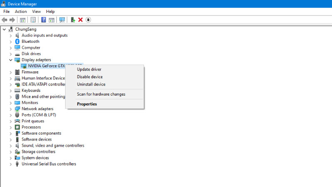The width and height of the screenshot is (332, 187).
Task: Collapse the Display adapters category
Action: point(11,60)
